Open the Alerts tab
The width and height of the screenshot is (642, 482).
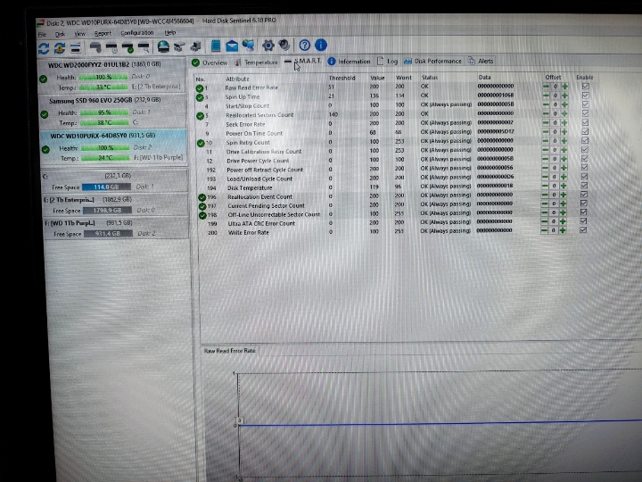(x=481, y=61)
